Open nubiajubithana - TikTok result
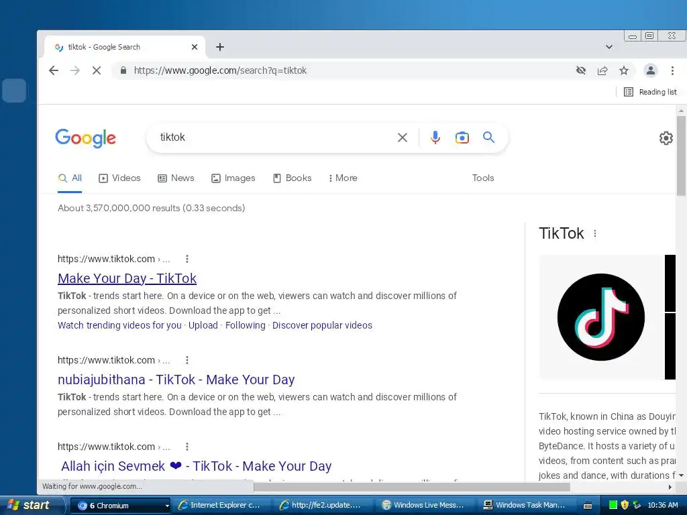687x515 pixels. pyautogui.click(x=176, y=380)
